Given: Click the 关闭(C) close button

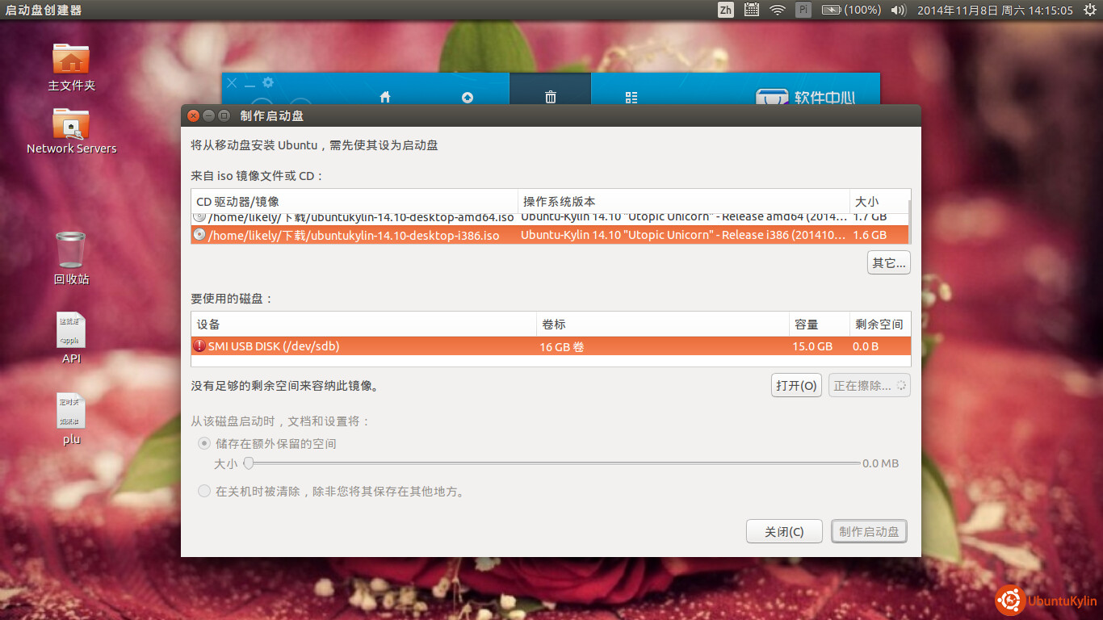Looking at the screenshot, I should pos(784,532).
